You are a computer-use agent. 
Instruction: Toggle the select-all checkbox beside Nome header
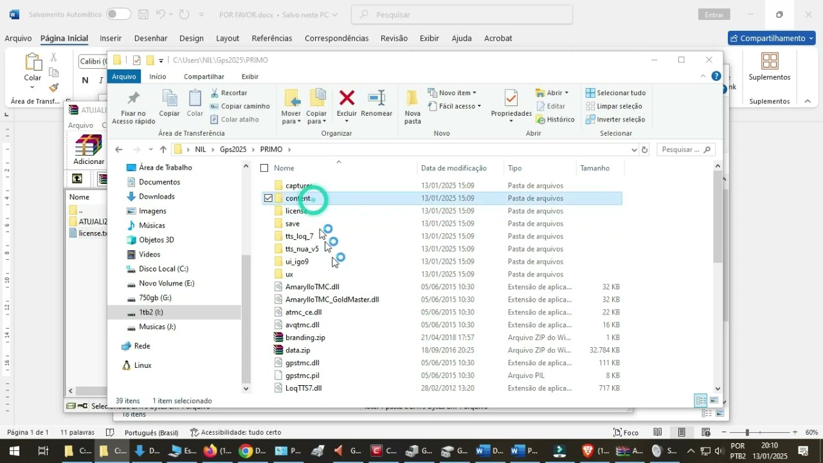pos(264,168)
